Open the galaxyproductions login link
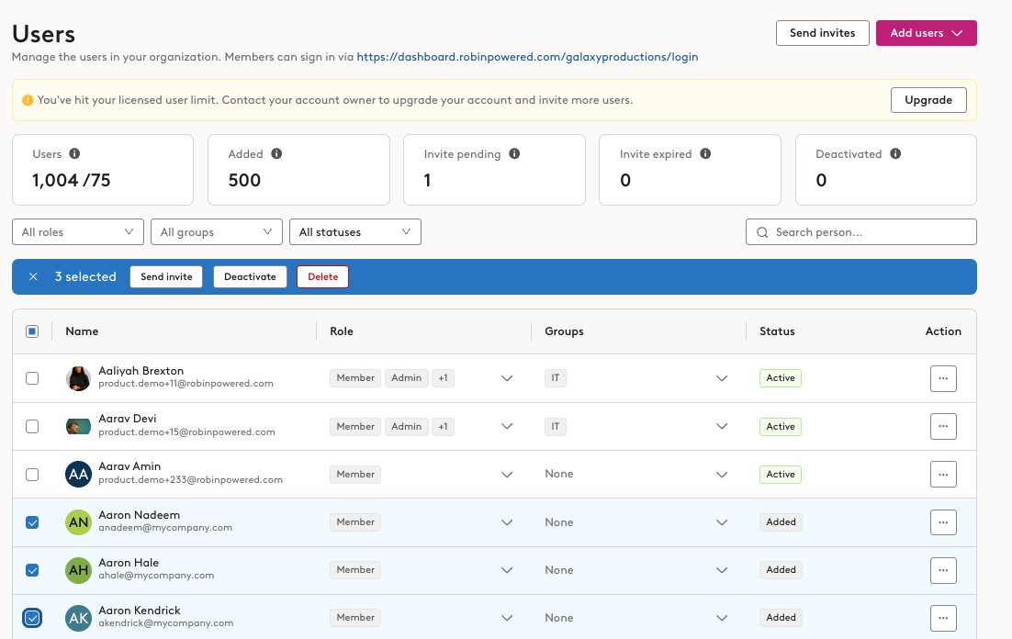 527,57
